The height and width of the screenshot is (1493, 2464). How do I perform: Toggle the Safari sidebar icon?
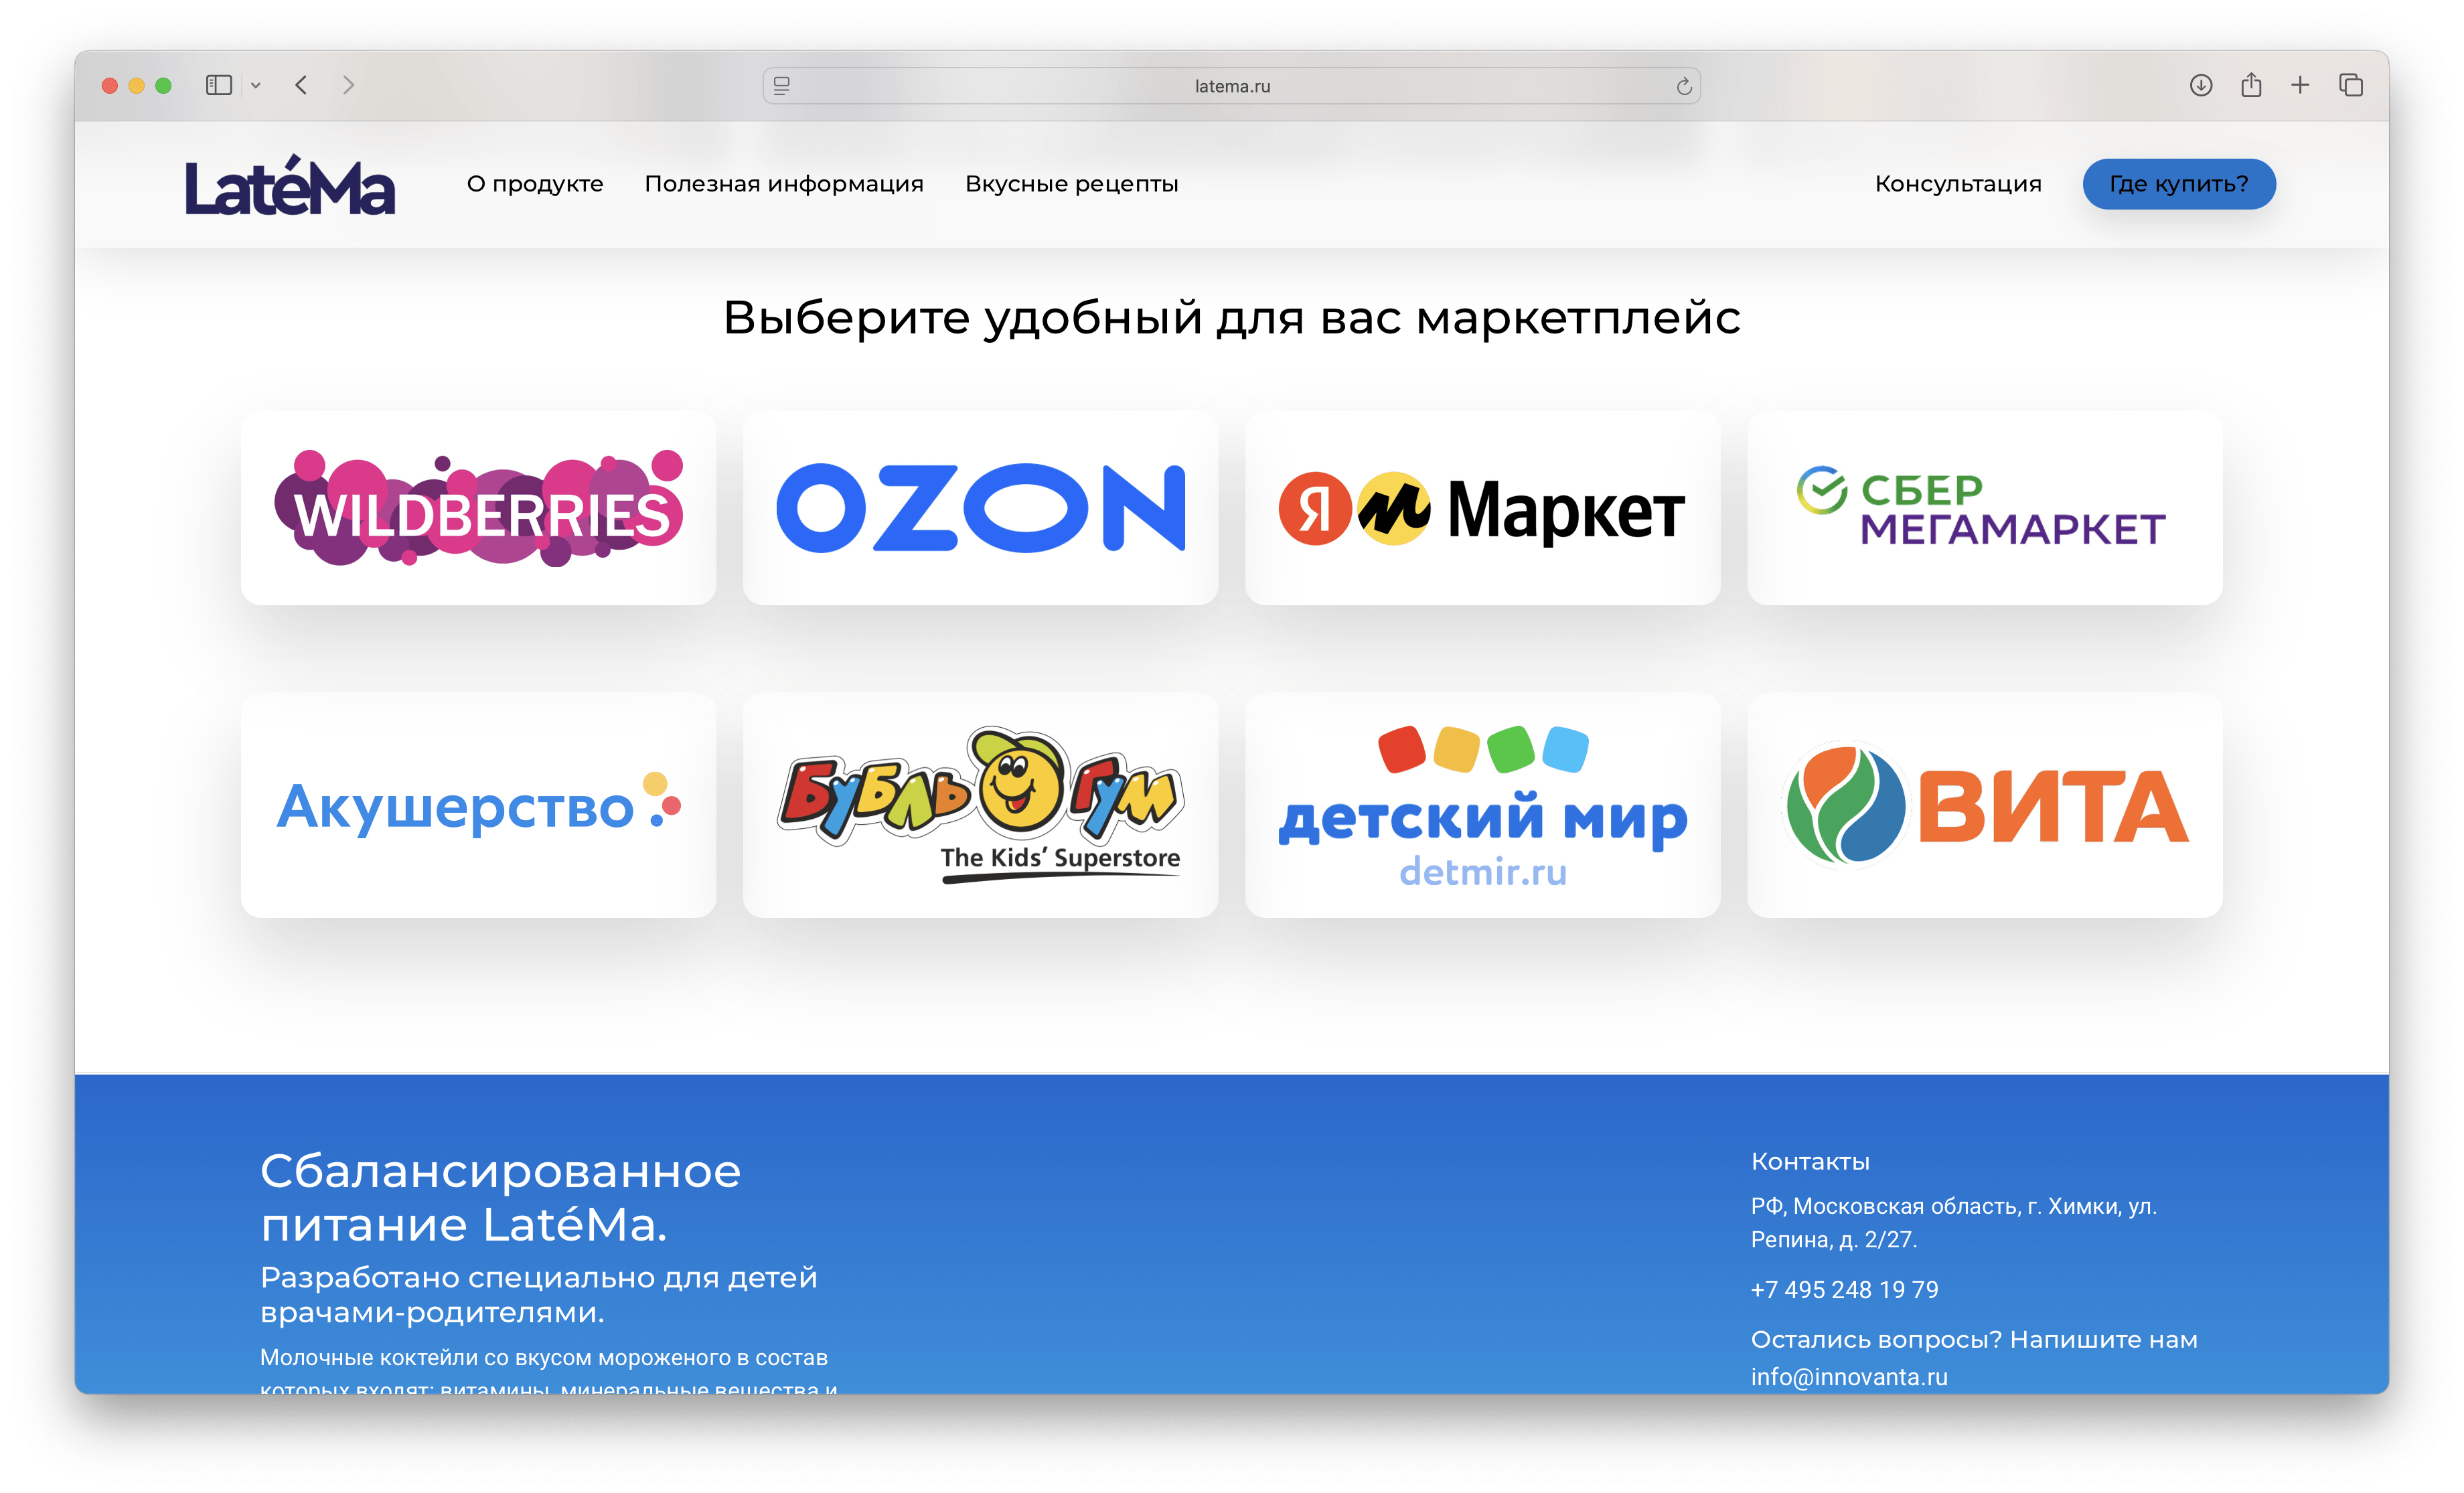click(218, 86)
